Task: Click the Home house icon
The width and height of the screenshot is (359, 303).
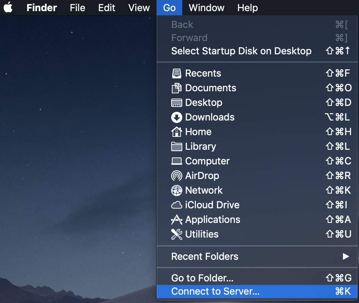Action: (x=176, y=132)
